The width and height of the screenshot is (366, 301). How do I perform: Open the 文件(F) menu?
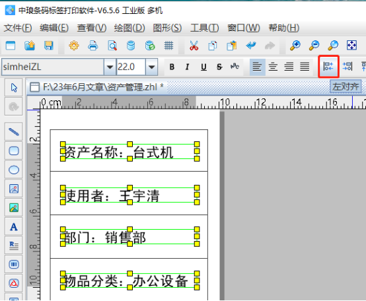(18, 28)
